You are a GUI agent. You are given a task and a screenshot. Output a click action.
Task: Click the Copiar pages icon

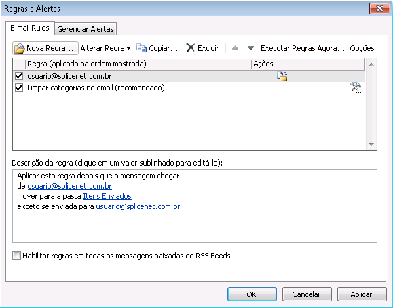141,48
